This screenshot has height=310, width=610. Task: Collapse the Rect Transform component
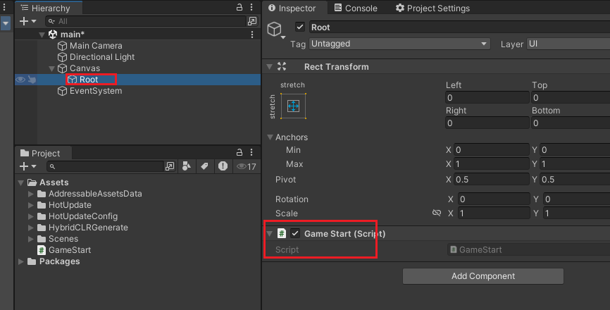(x=270, y=67)
